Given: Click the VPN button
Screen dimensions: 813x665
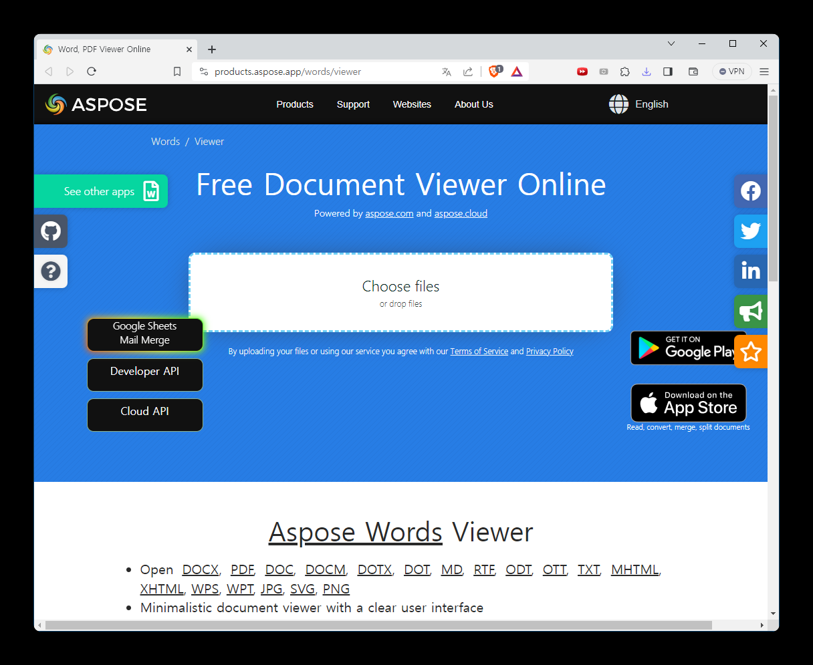Looking at the screenshot, I should 732,72.
